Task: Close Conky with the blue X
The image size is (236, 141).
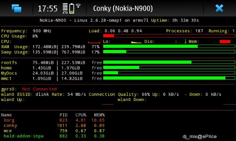Action: [x=219, y=8]
